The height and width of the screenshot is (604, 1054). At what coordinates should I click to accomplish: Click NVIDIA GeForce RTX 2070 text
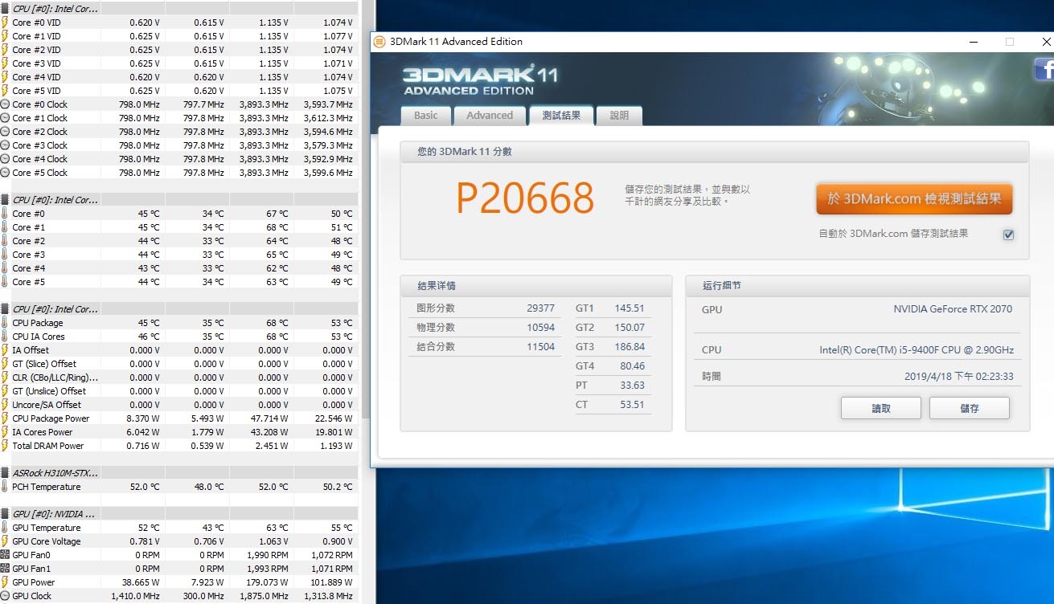pos(953,309)
